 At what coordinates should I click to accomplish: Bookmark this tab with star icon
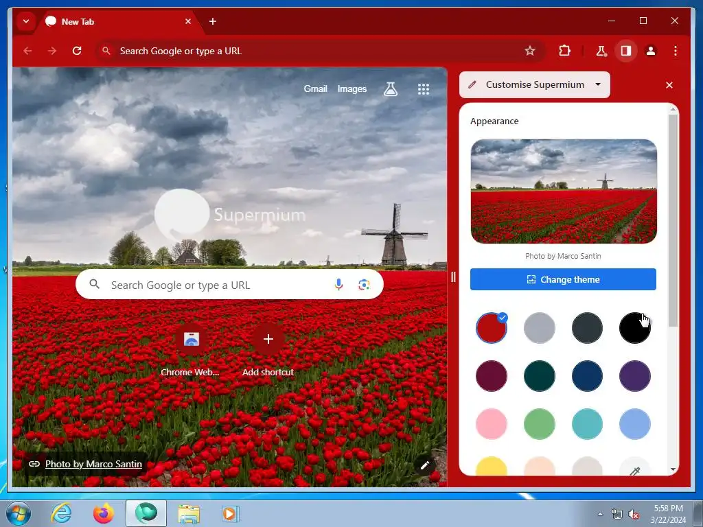point(530,51)
